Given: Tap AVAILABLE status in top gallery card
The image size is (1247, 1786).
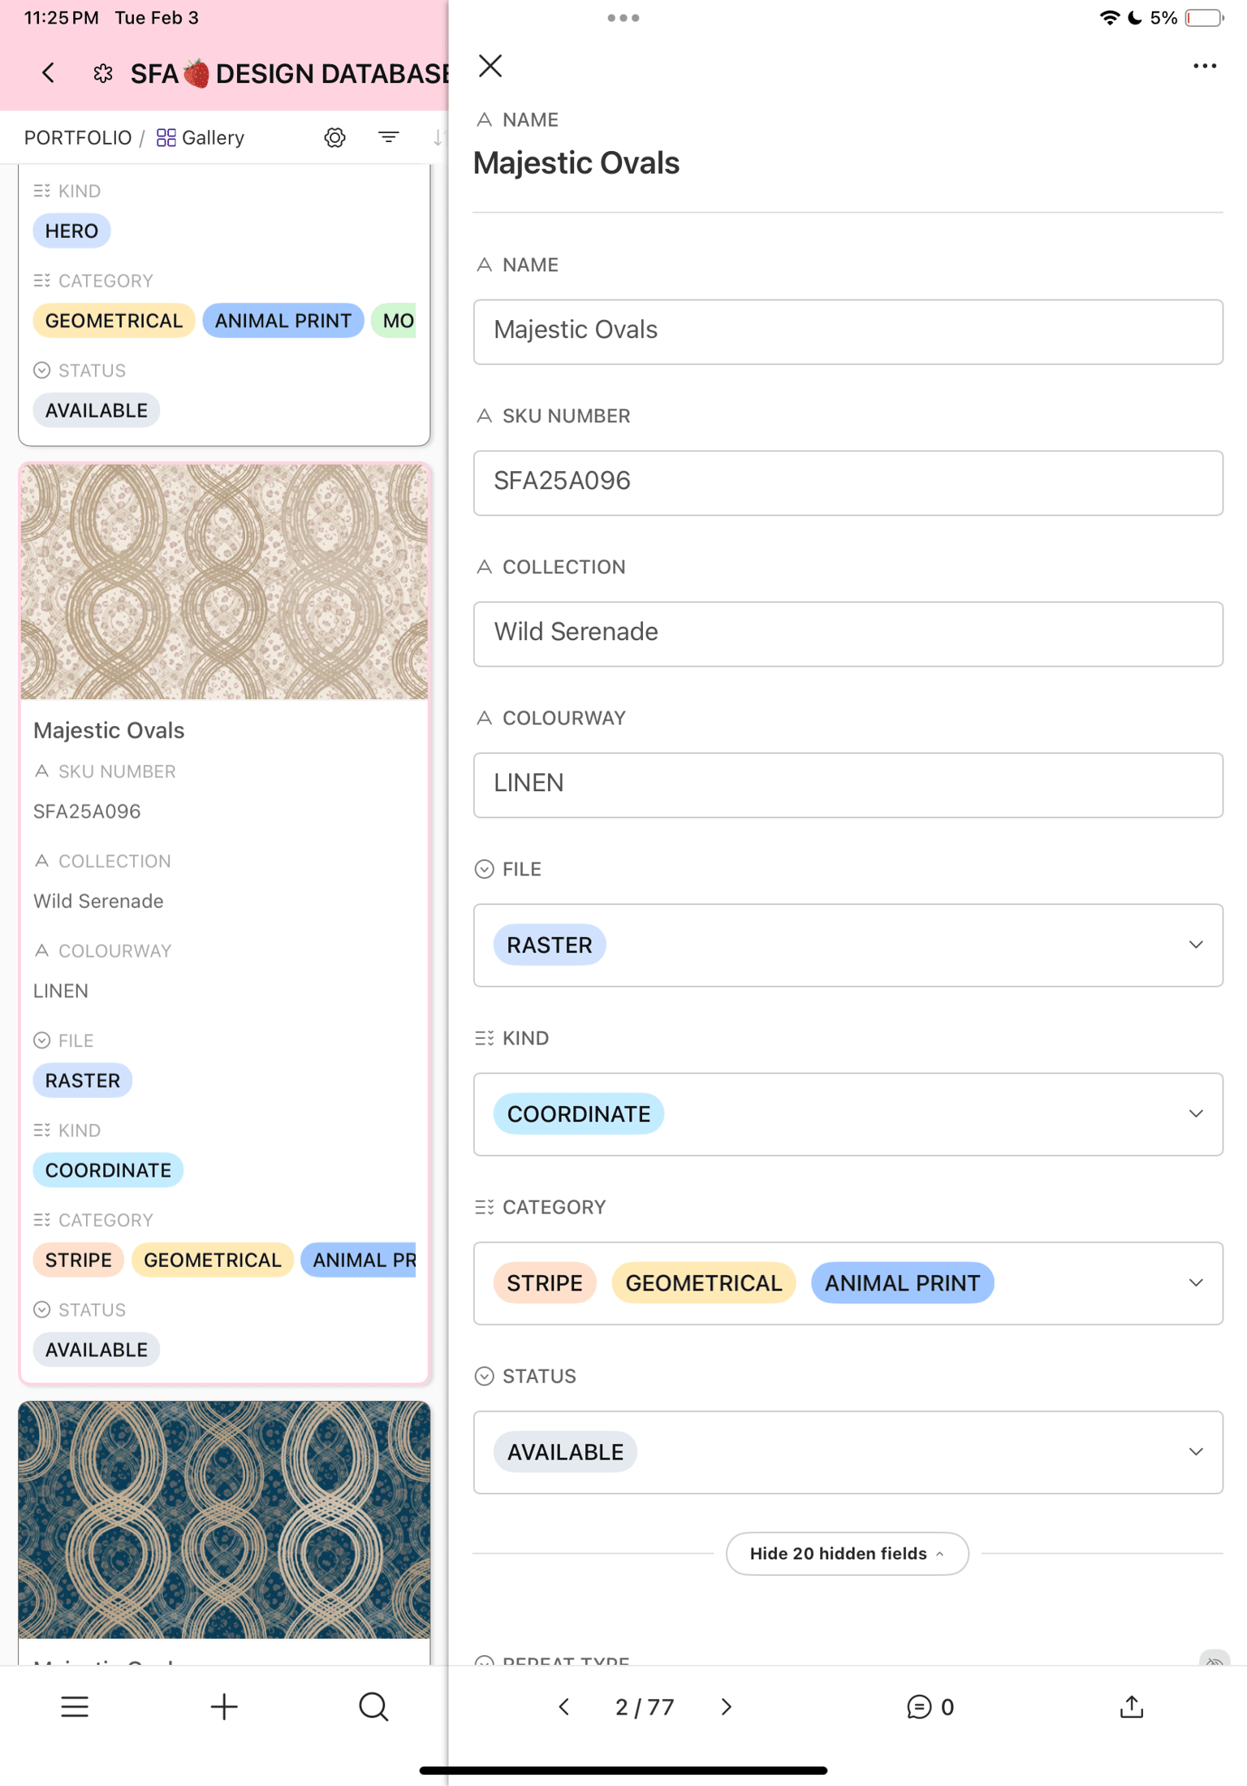Looking at the screenshot, I should coord(97,410).
